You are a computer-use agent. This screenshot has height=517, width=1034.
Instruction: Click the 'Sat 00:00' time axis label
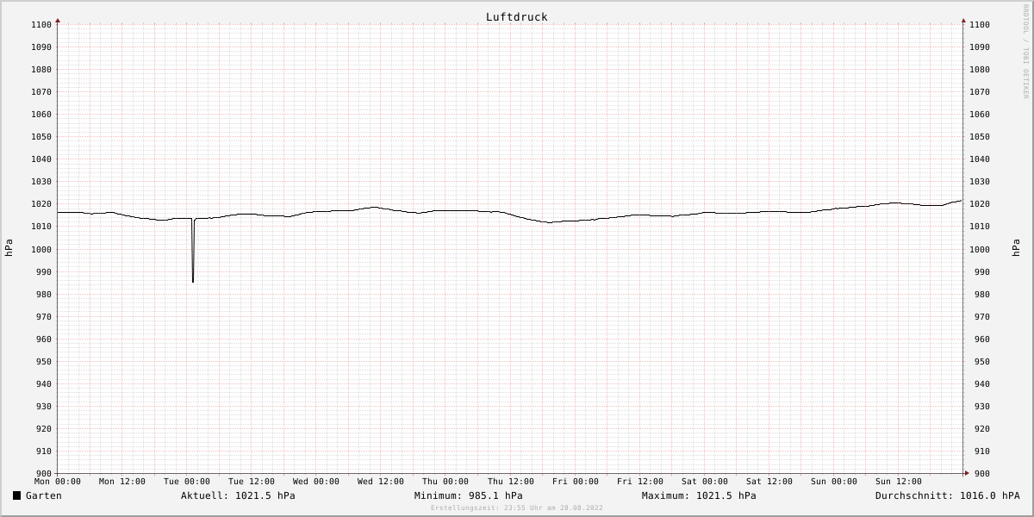coord(705,482)
